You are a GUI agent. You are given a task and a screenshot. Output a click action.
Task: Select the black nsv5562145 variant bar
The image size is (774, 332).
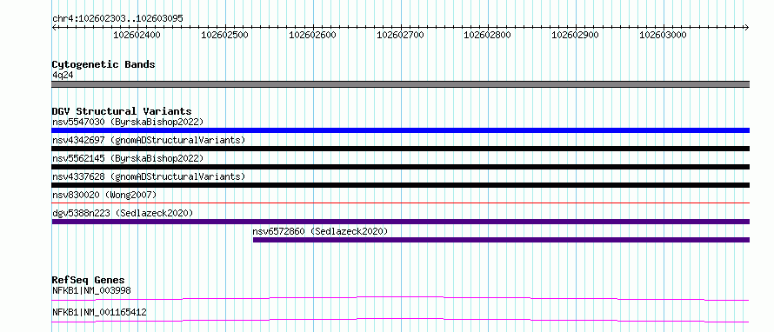tap(401, 167)
